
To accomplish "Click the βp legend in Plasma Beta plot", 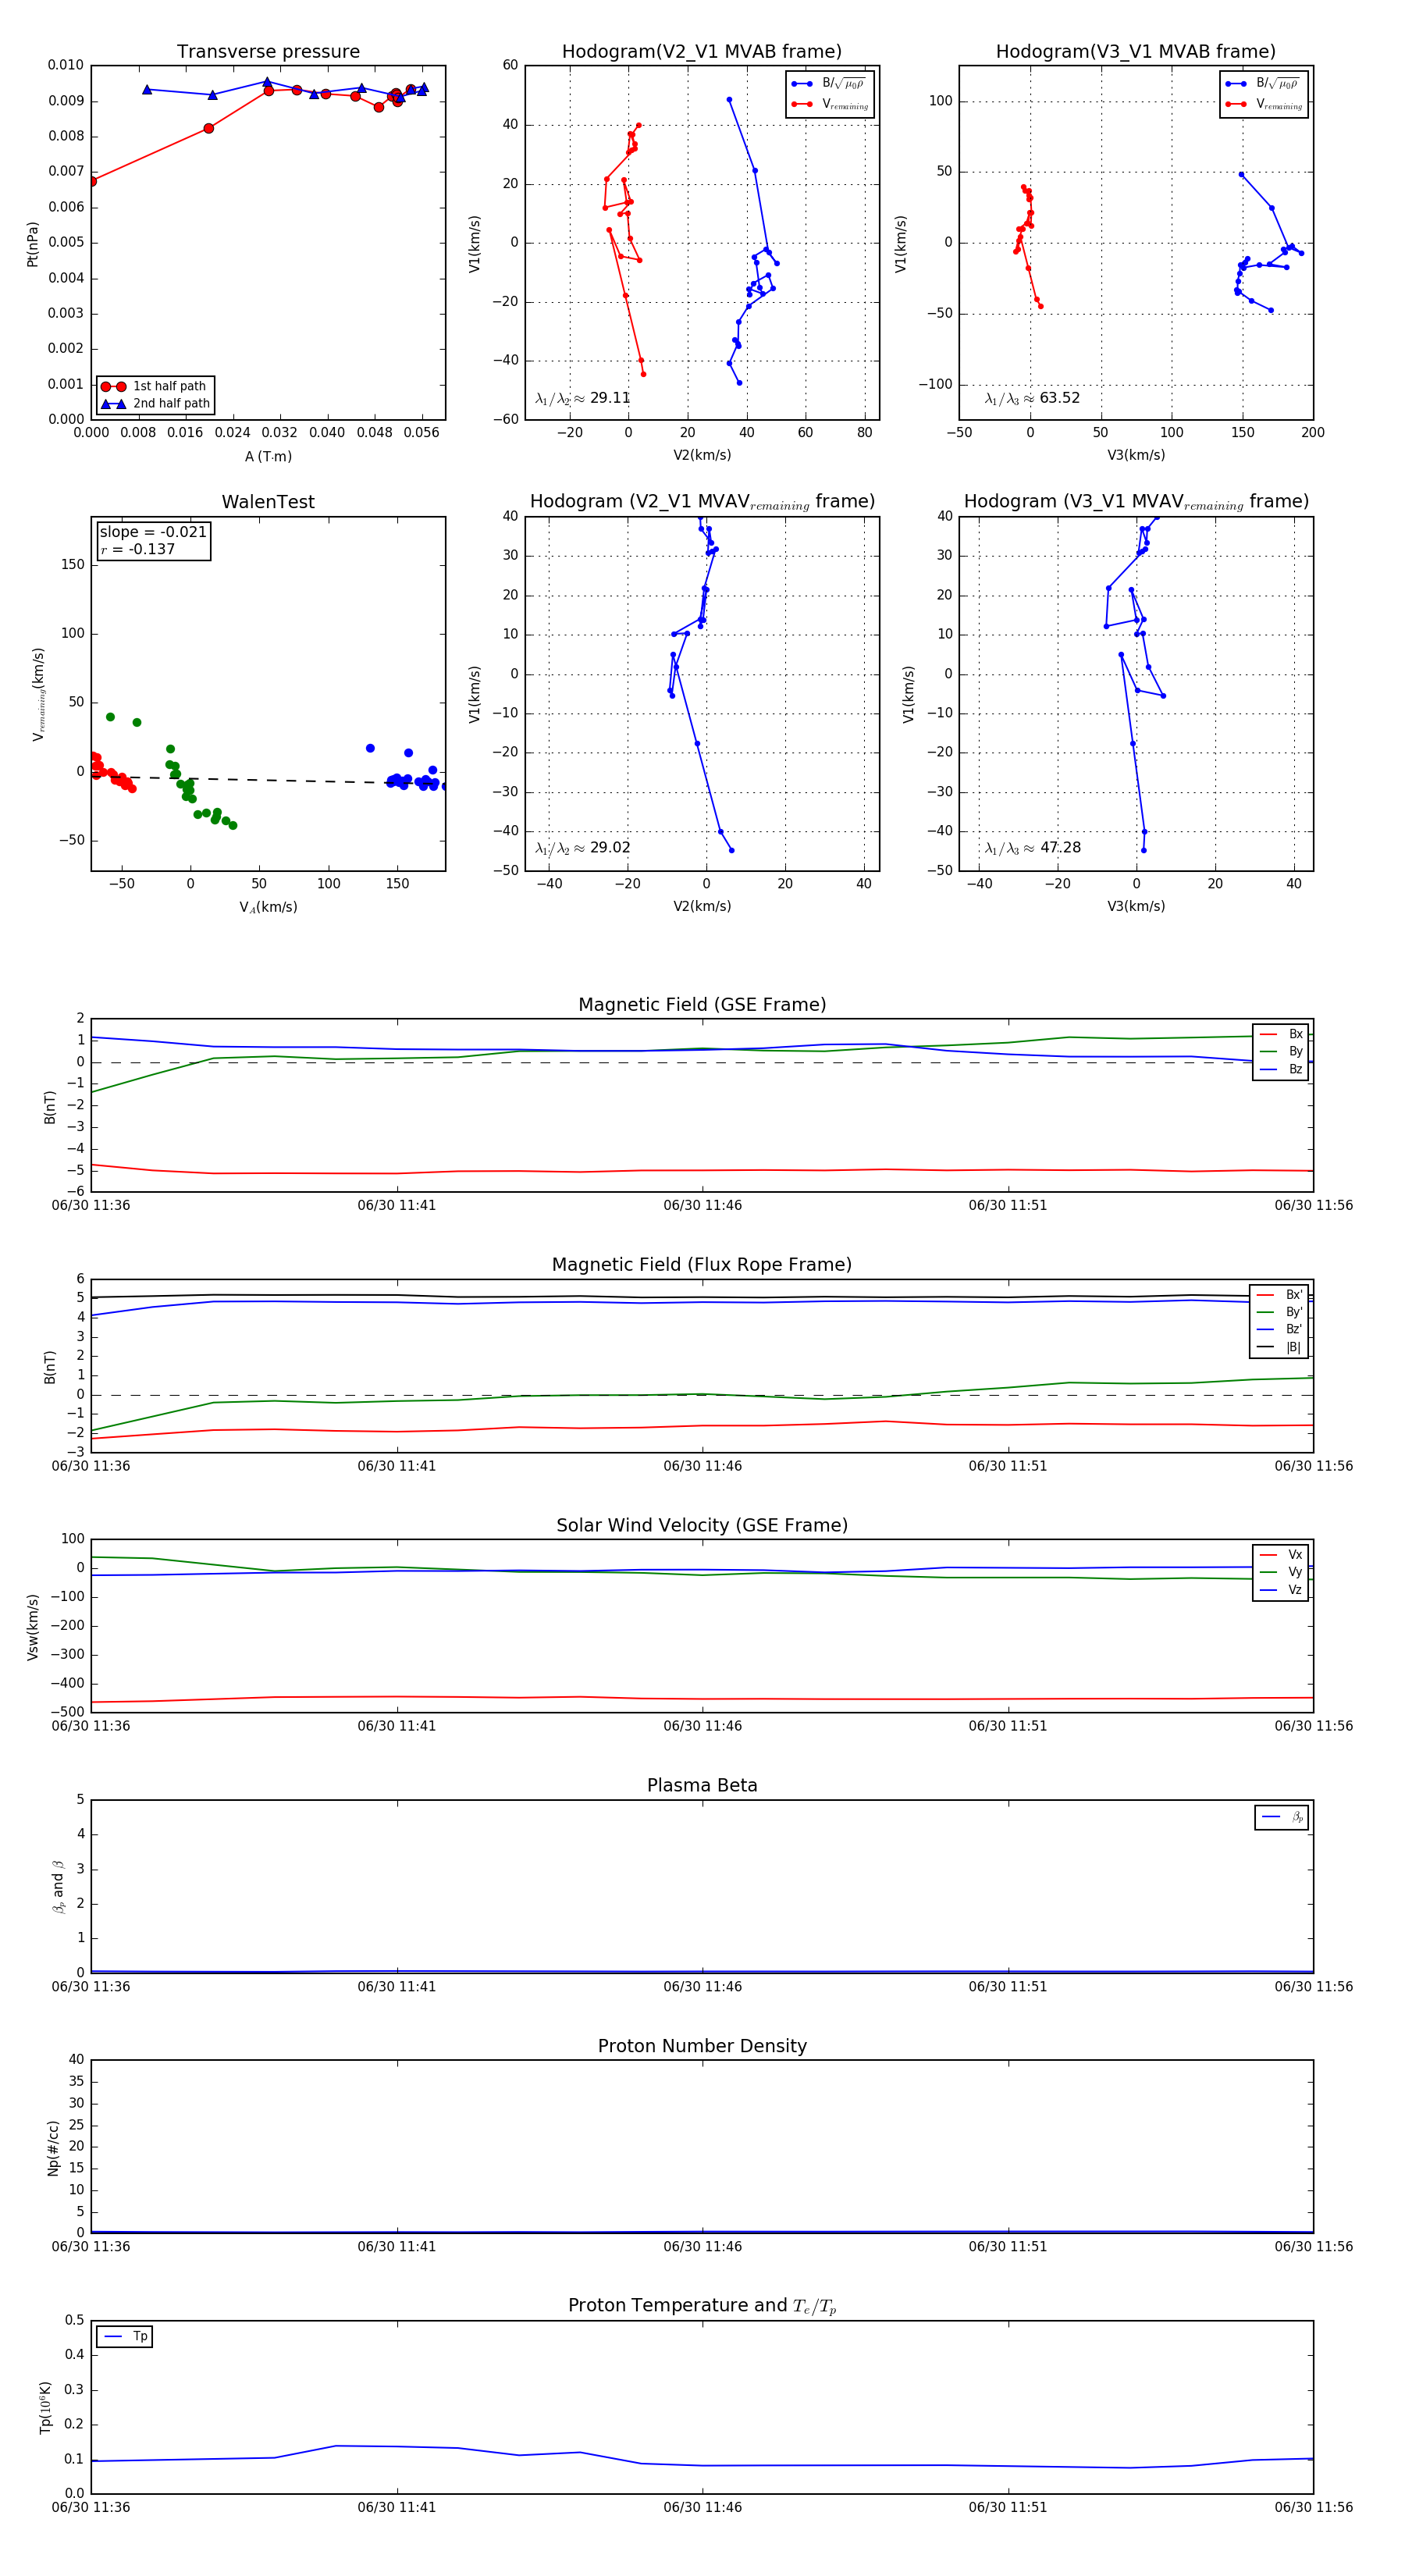I will tap(1282, 1817).
